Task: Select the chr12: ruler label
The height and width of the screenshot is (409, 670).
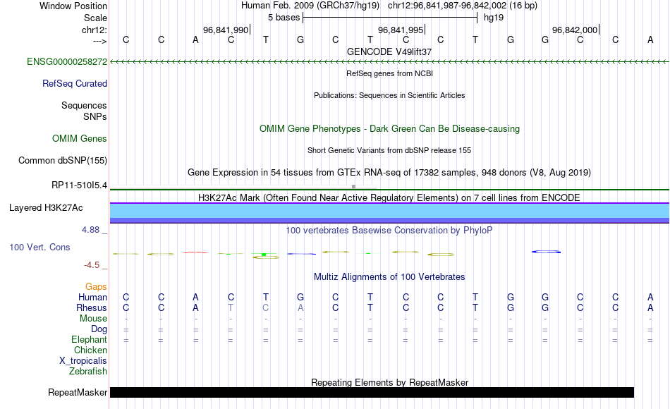Action: coord(95,30)
